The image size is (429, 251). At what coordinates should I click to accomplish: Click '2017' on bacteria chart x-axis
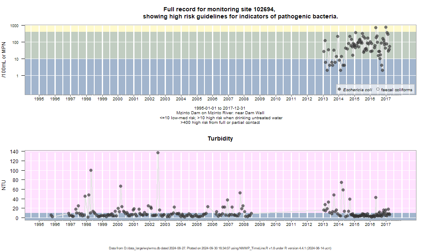coord(386,99)
